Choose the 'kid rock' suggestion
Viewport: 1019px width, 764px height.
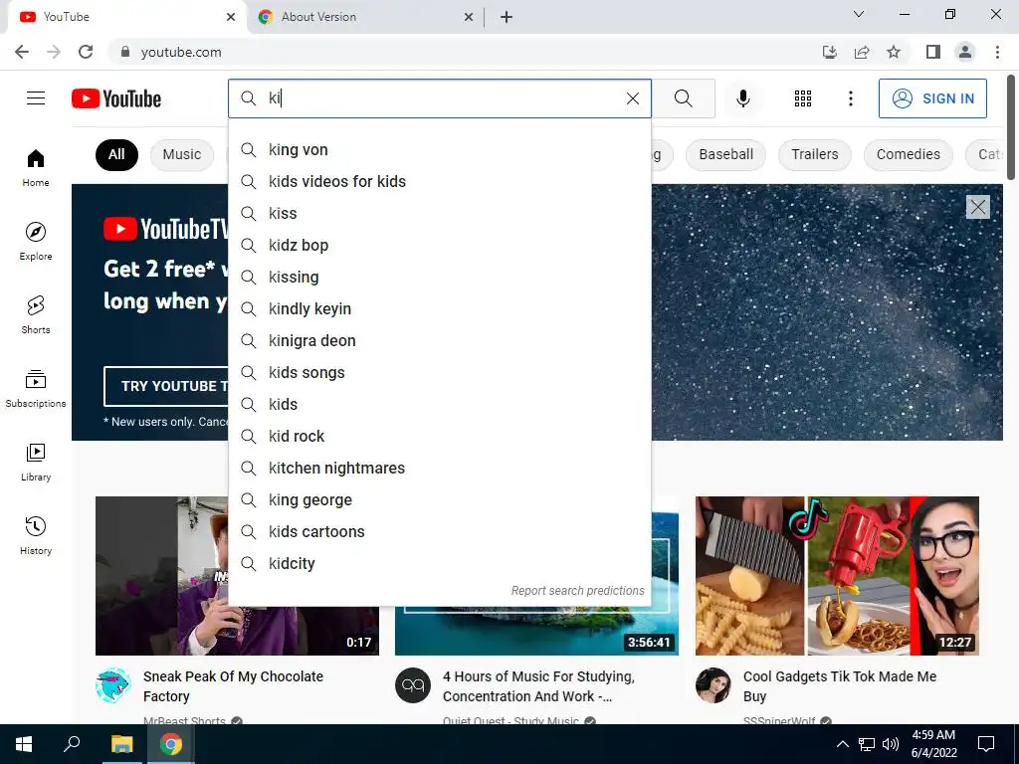tap(440, 436)
